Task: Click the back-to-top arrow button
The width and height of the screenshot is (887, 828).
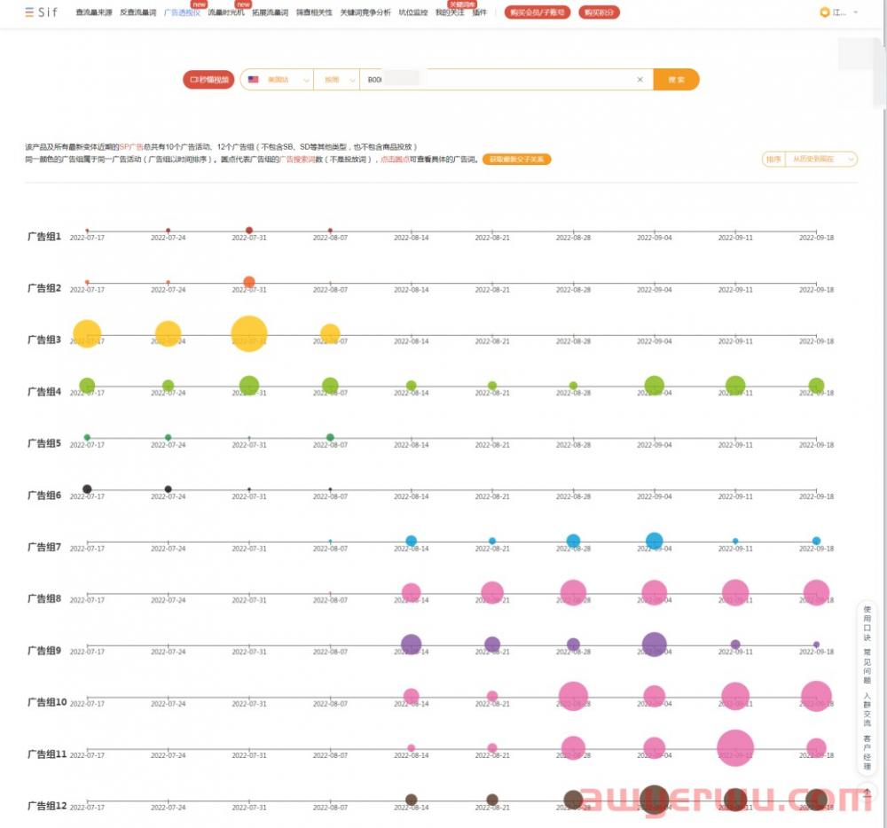Action: point(867,793)
